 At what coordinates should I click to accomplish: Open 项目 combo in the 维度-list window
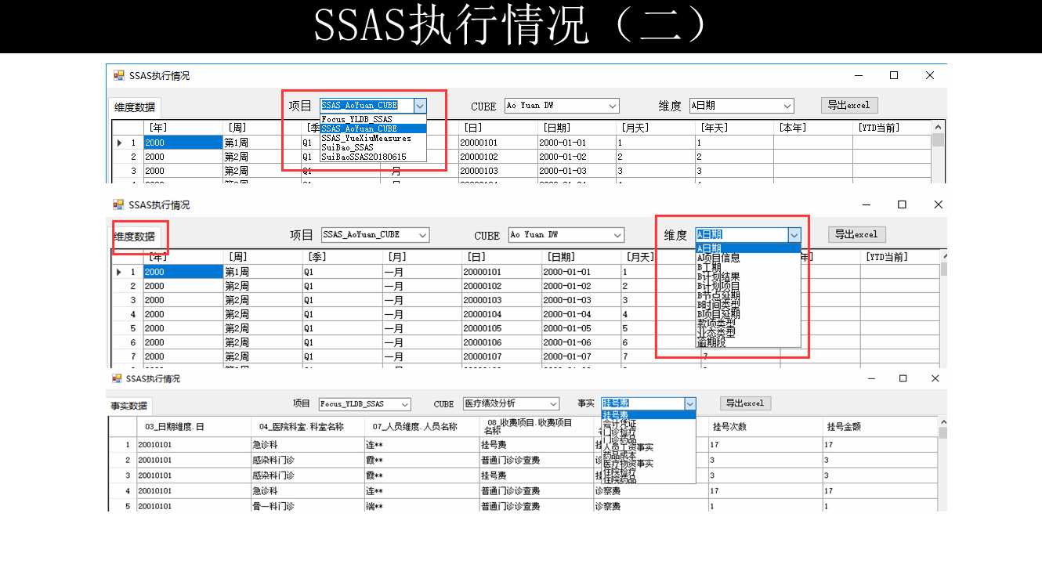(x=375, y=234)
